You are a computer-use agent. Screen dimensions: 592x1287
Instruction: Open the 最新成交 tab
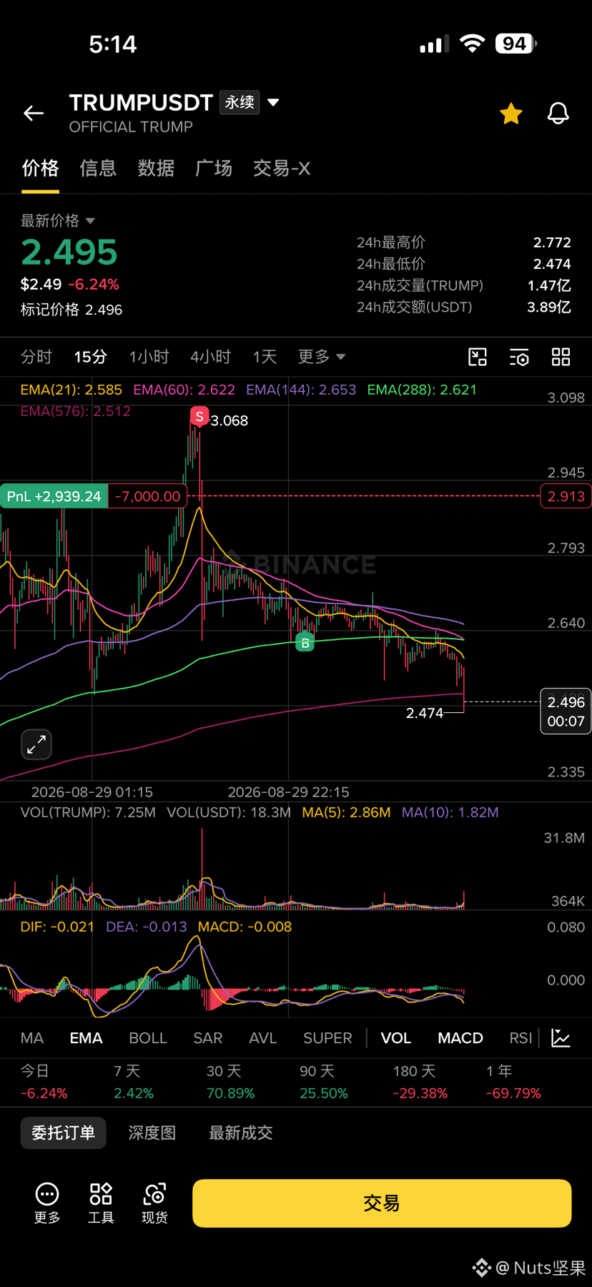pos(241,1133)
